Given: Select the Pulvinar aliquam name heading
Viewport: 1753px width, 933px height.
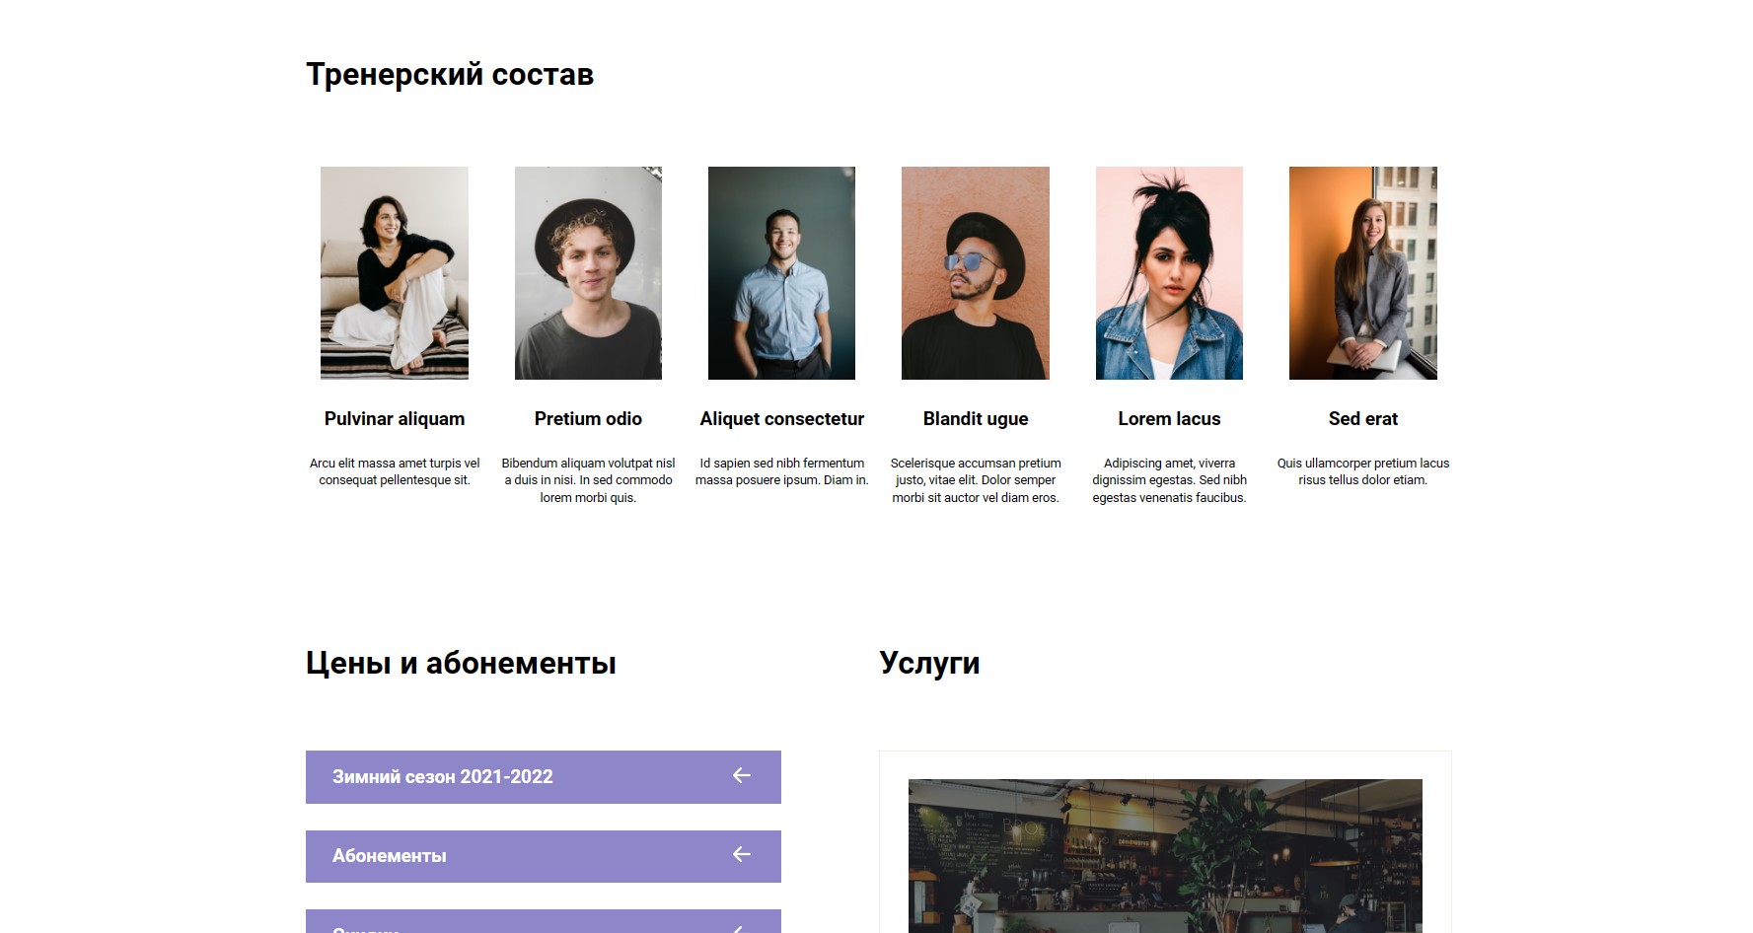Looking at the screenshot, I should [x=395, y=419].
